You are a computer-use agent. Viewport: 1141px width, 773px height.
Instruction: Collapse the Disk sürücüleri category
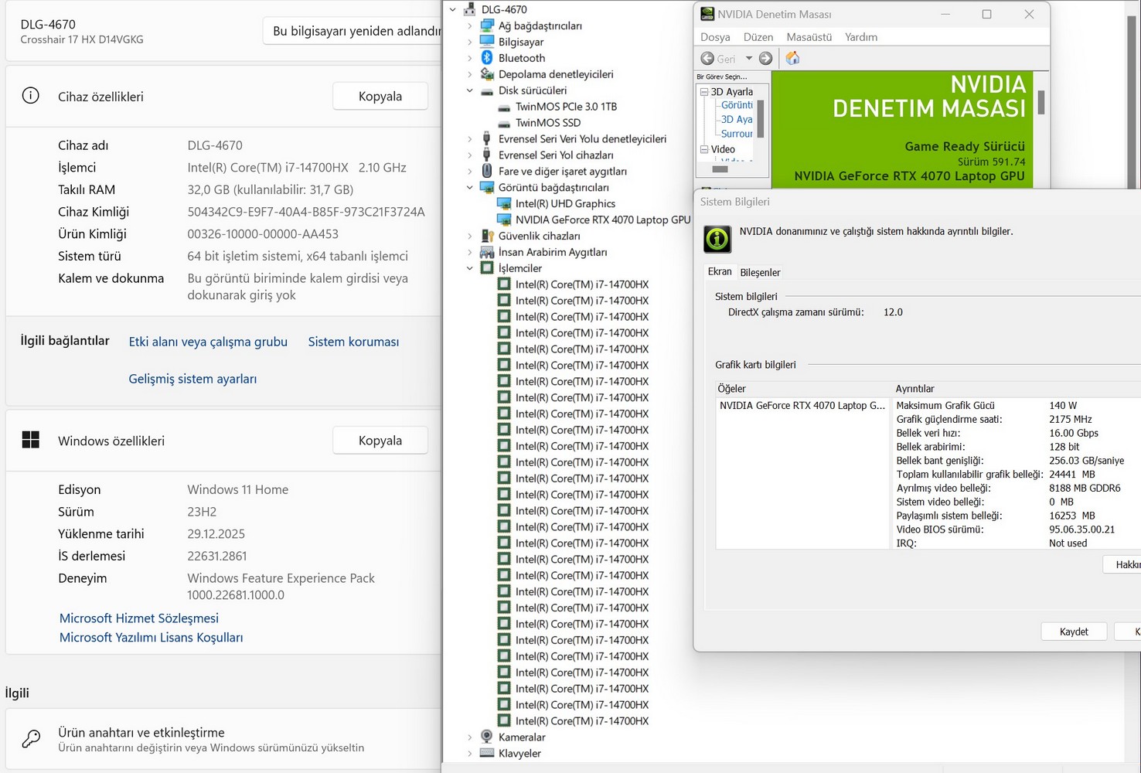470,90
